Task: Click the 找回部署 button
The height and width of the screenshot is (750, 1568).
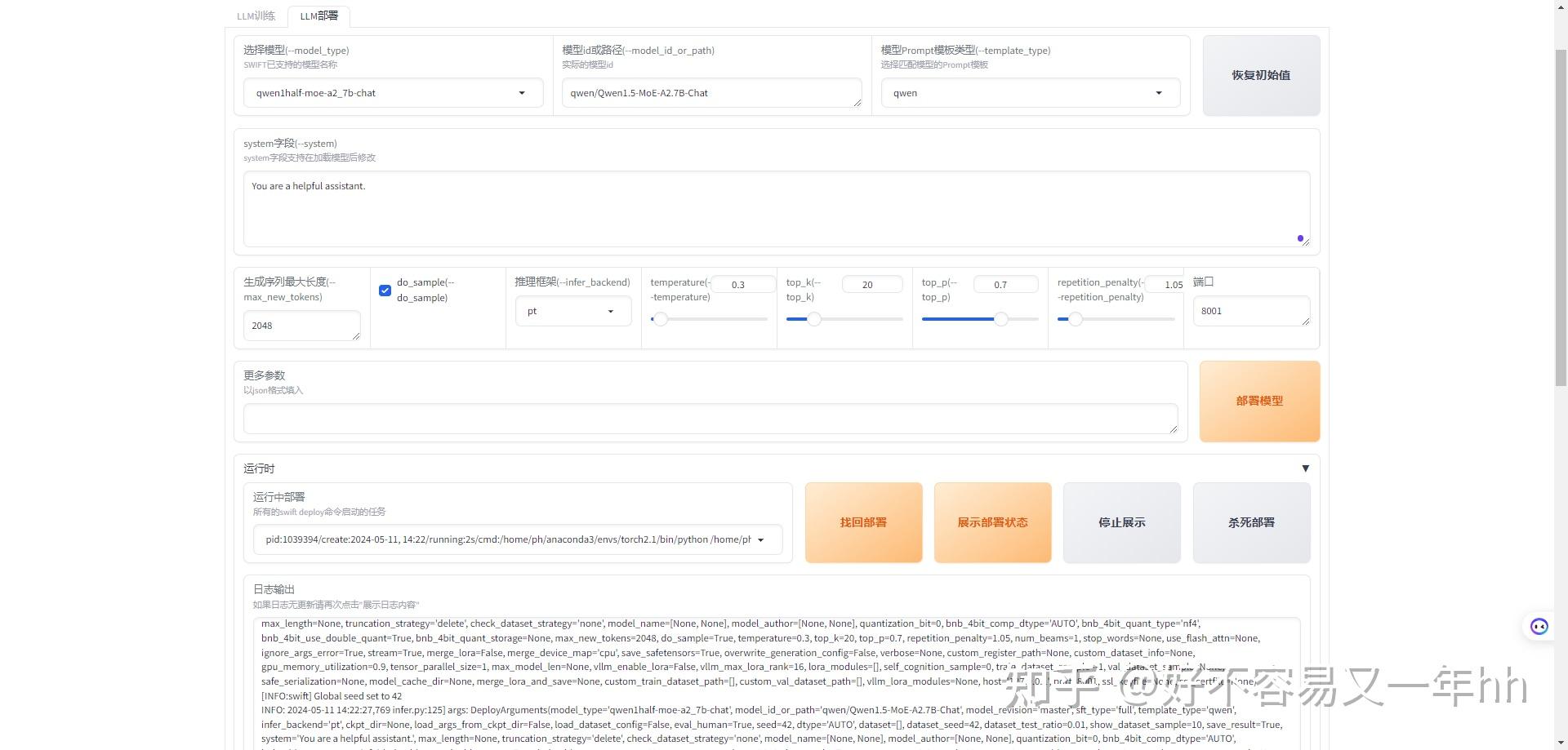Action: (862, 522)
